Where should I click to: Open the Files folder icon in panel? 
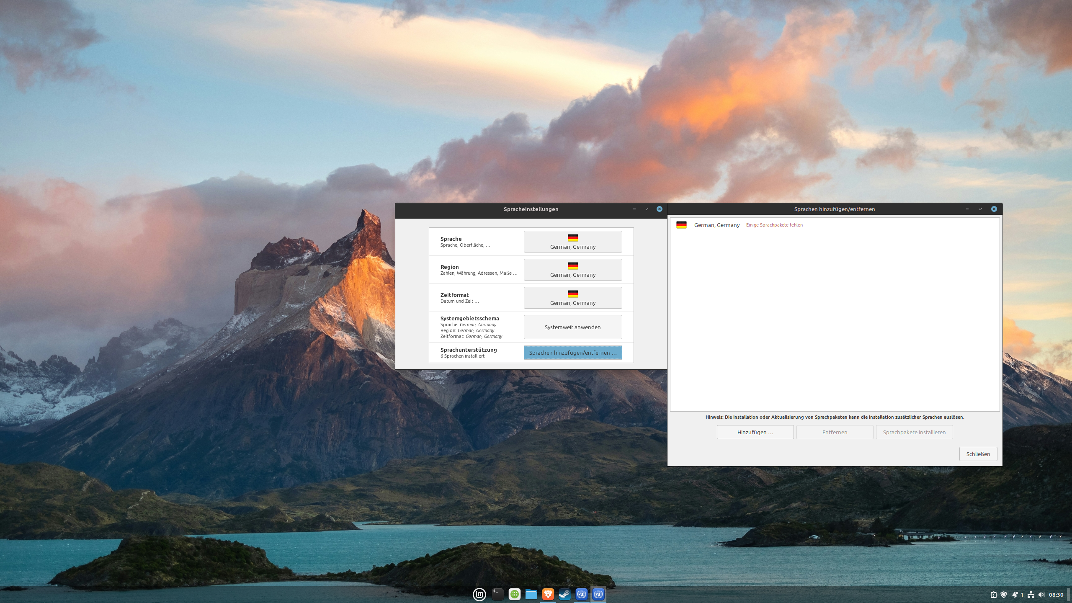[531, 594]
